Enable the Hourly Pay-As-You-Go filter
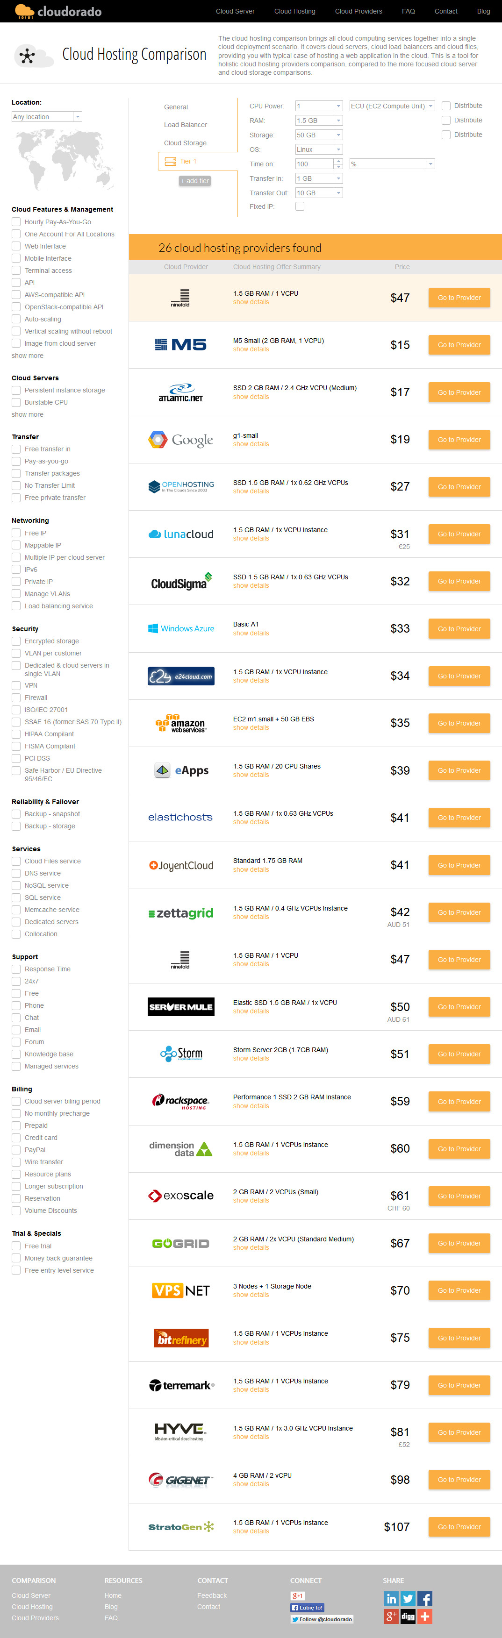Screen dimensions: 502x1638 (16, 222)
